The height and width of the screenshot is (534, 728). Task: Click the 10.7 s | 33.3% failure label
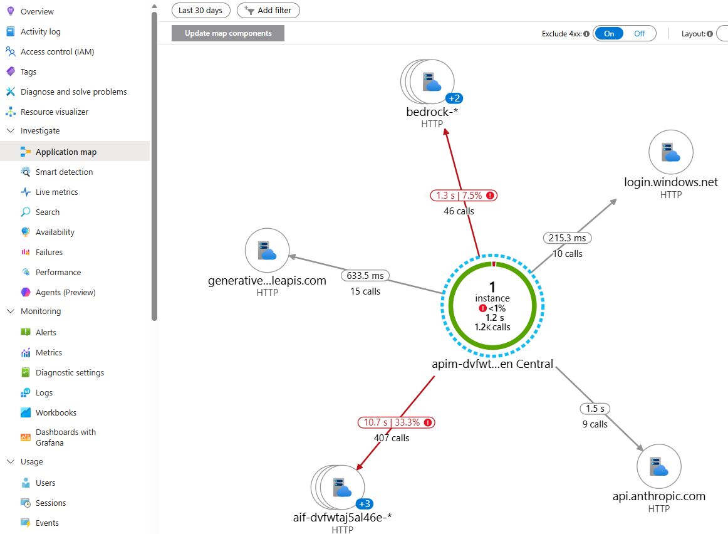[x=397, y=422]
